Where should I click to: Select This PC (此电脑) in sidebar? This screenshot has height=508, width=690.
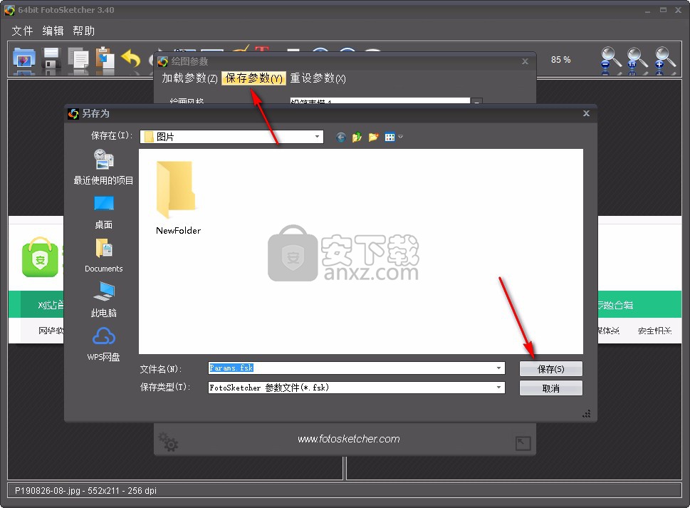click(103, 299)
